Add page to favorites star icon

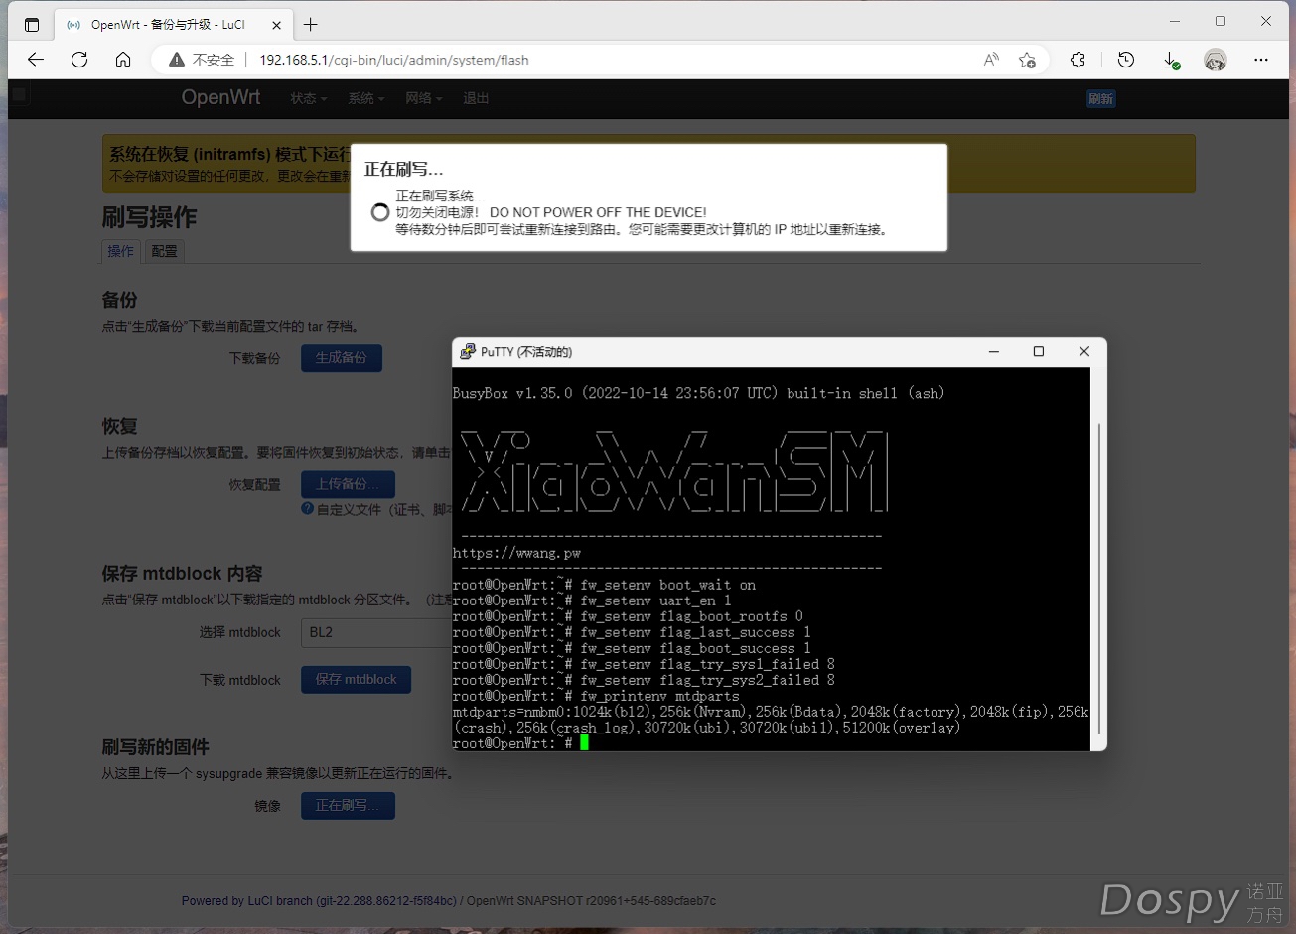point(1027,60)
